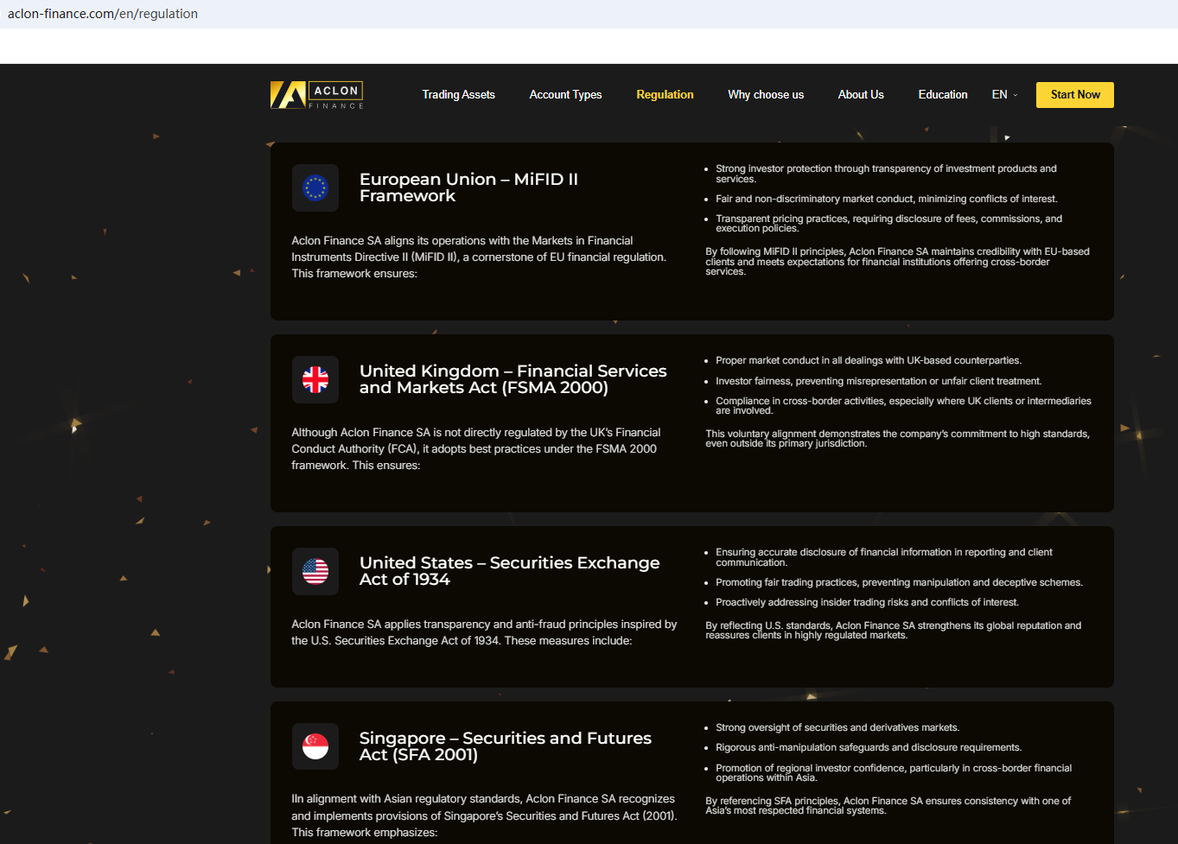The width and height of the screenshot is (1178, 844).
Task: Click the browser address bar URL
Action: [x=103, y=14]
